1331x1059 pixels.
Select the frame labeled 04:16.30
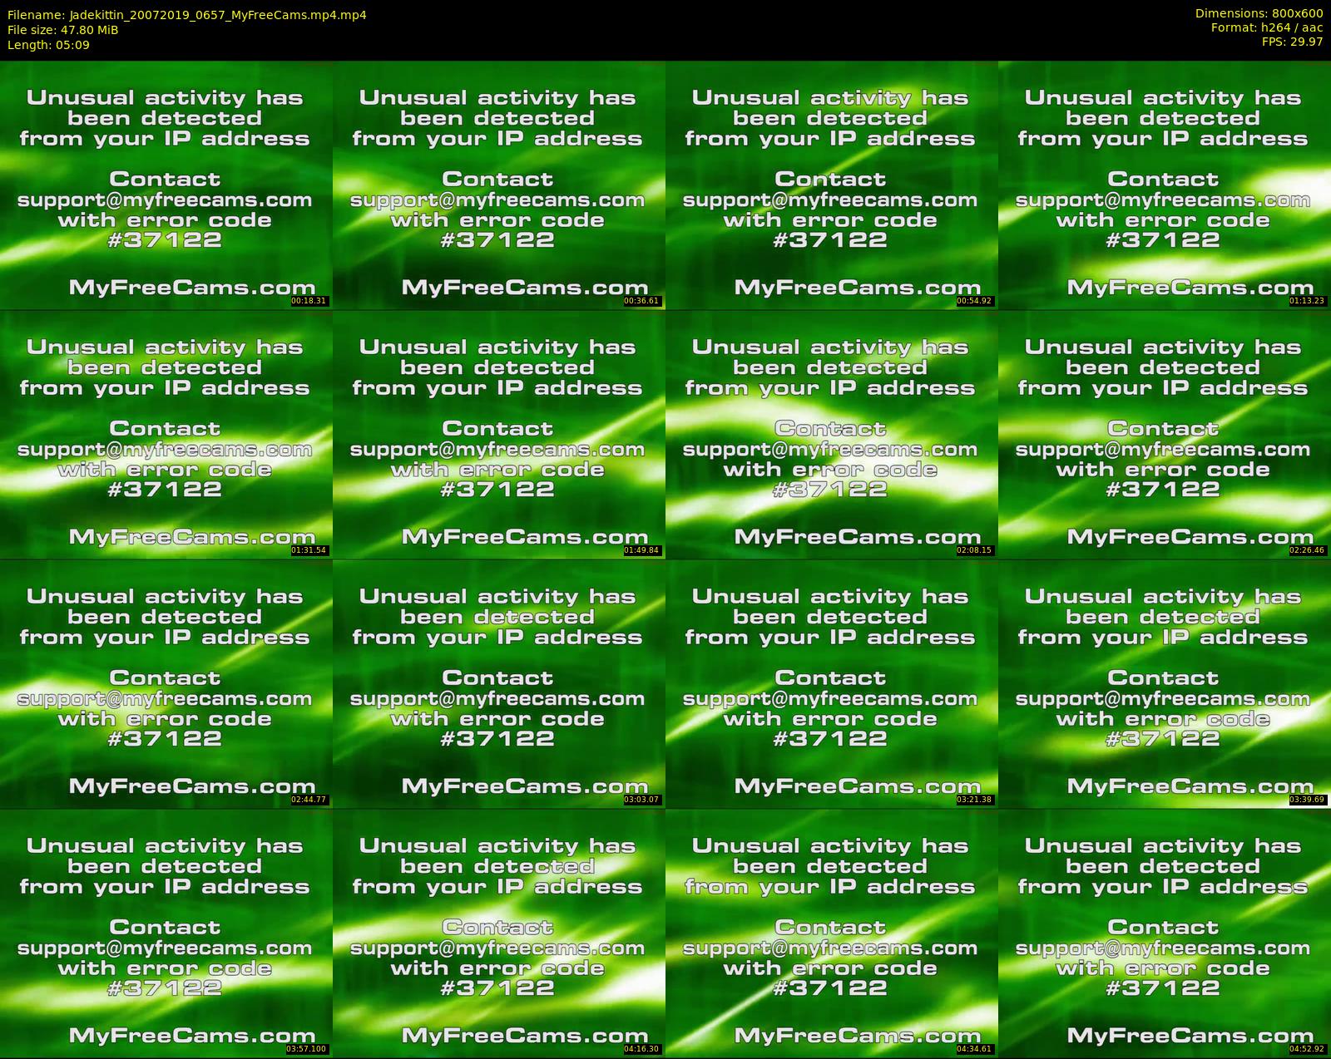499,933
